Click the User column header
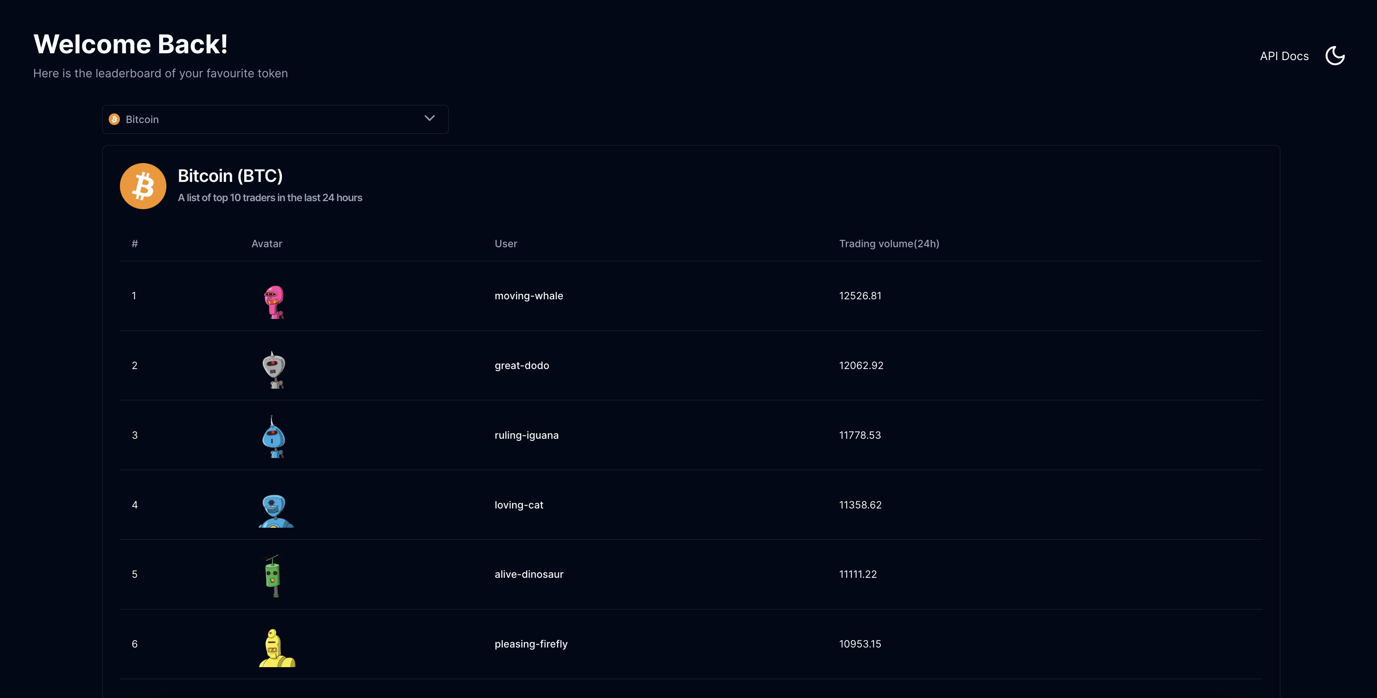The width and height of the screenshot is (1377, 698). point(505,244)
